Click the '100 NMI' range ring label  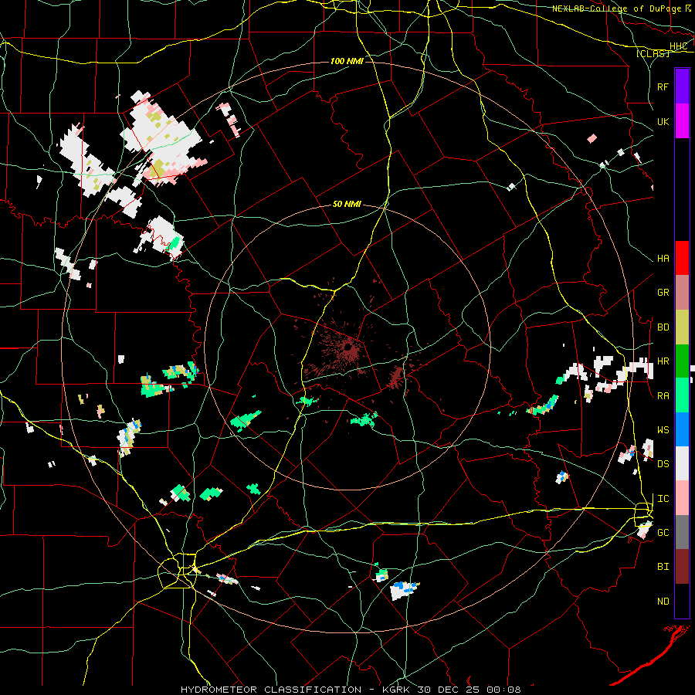[x=347, y=61]
